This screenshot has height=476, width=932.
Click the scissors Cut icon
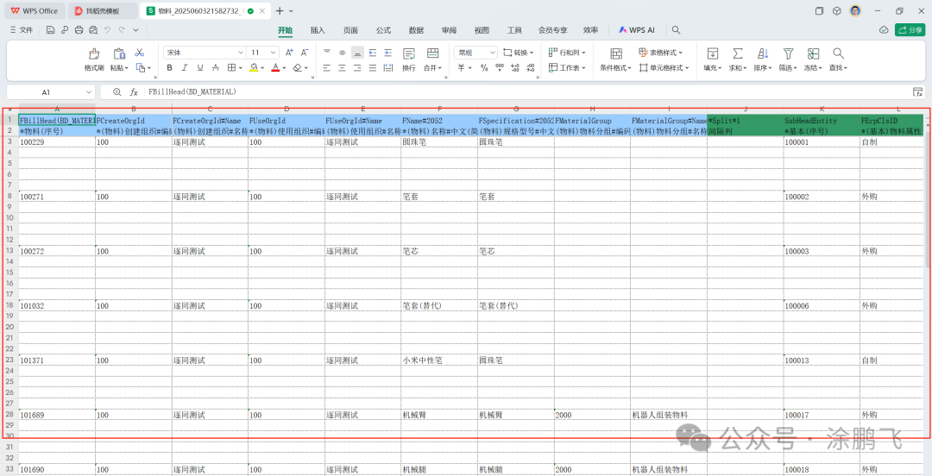pyautogui.click(x=140, y=53)
